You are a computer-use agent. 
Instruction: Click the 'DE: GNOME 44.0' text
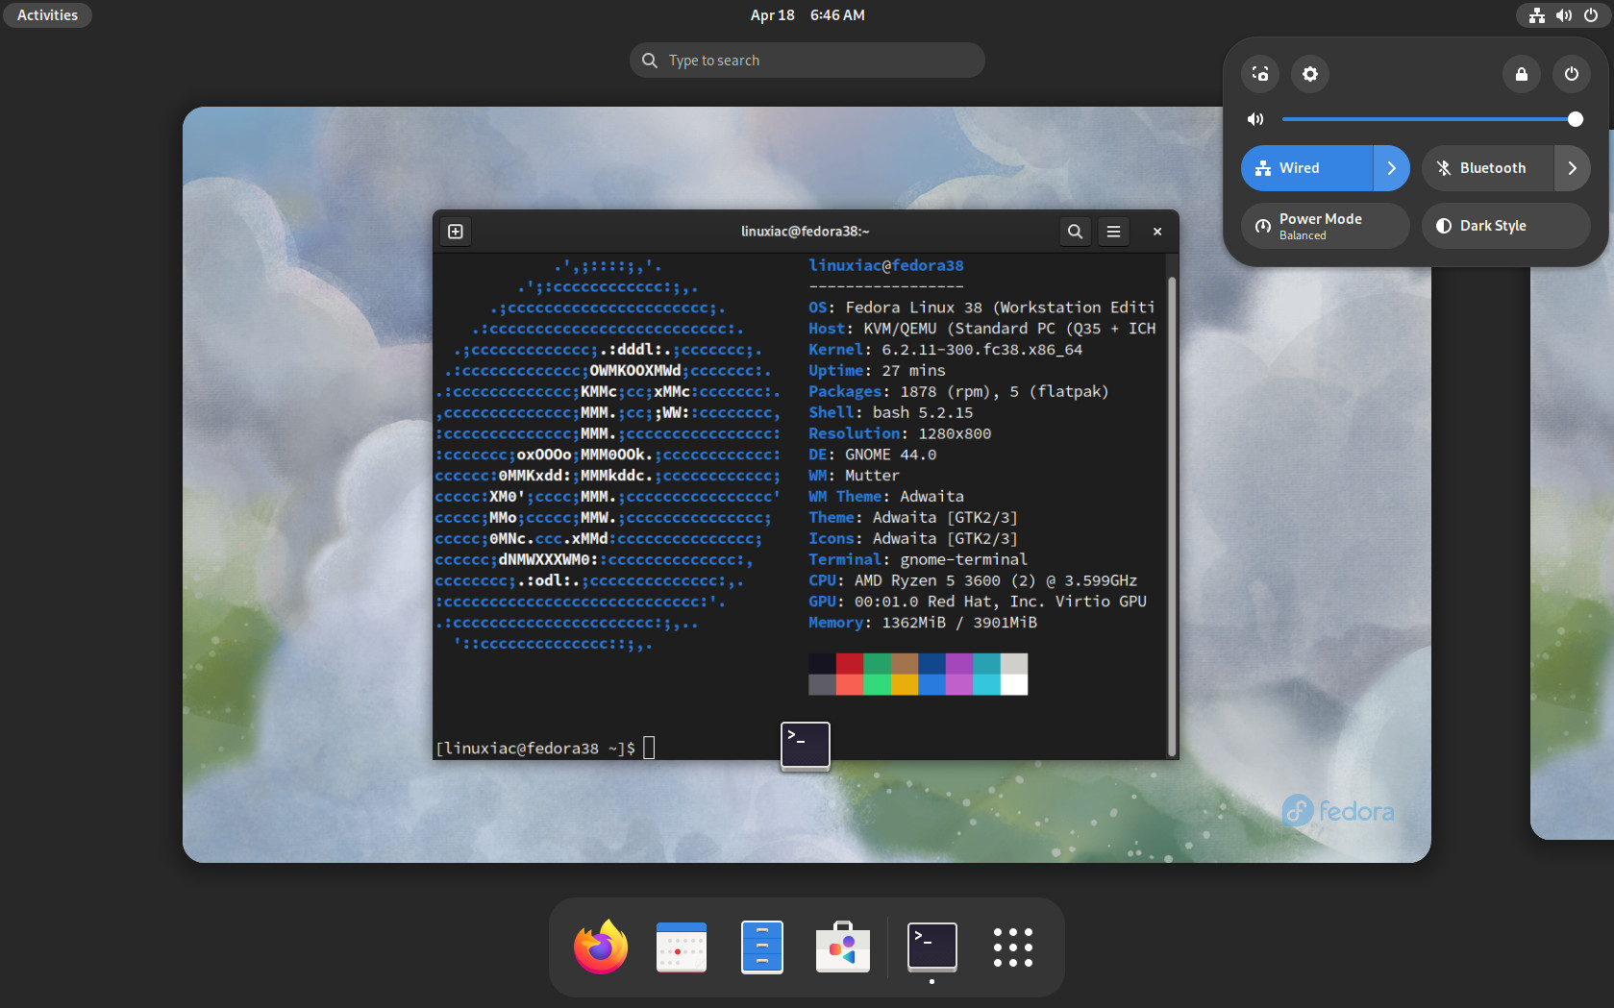872,455
